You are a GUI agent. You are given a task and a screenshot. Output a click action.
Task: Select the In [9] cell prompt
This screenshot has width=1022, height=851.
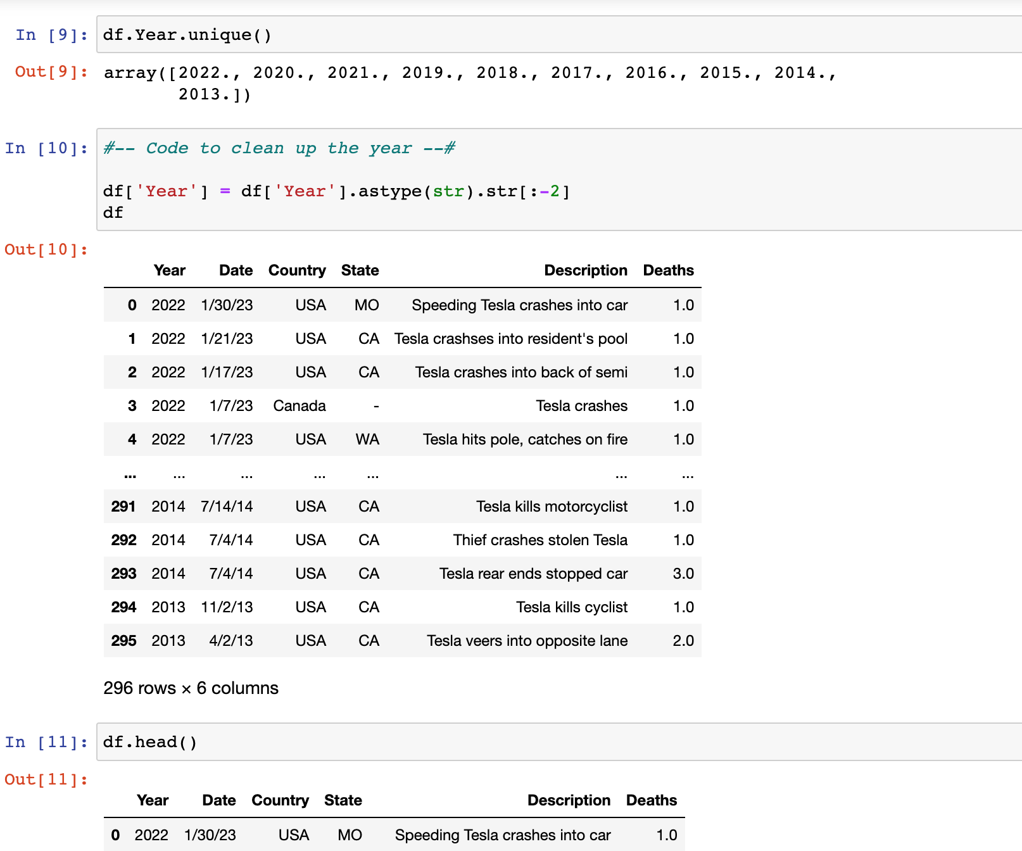coord(52,35)
